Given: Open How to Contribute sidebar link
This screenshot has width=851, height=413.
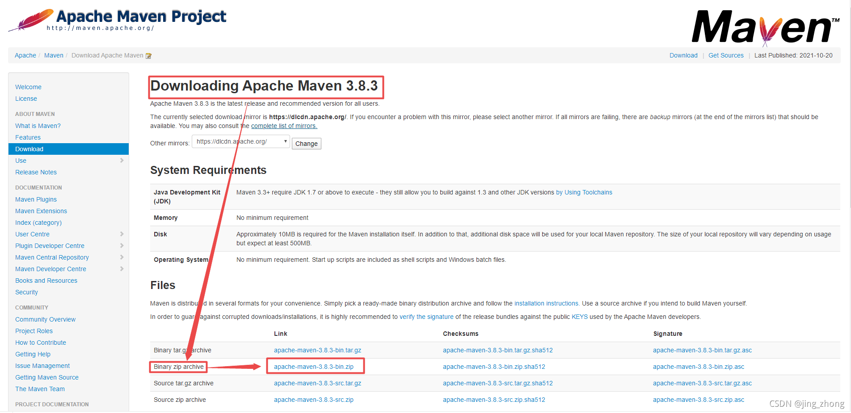Looking at the screenshot, I should point(41,343).
